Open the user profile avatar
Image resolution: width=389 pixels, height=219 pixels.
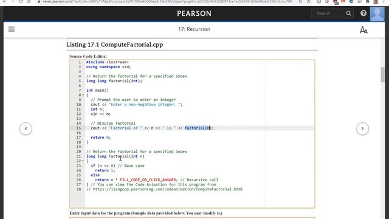(x=377, y=13)
